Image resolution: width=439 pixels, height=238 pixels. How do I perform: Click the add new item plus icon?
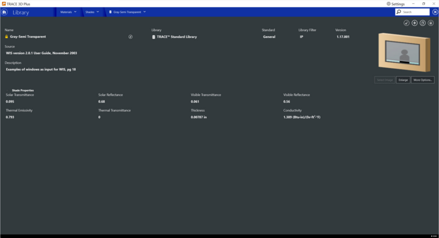point(415,23)
